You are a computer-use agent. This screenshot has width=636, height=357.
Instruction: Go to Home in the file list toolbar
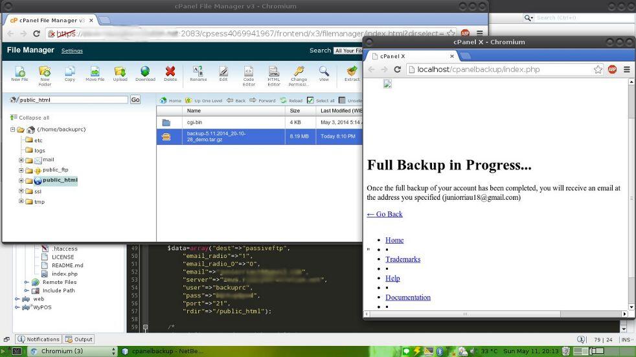170,100
